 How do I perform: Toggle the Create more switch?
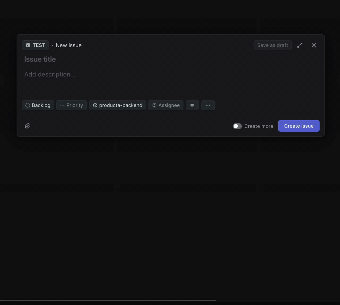point(237,126)
